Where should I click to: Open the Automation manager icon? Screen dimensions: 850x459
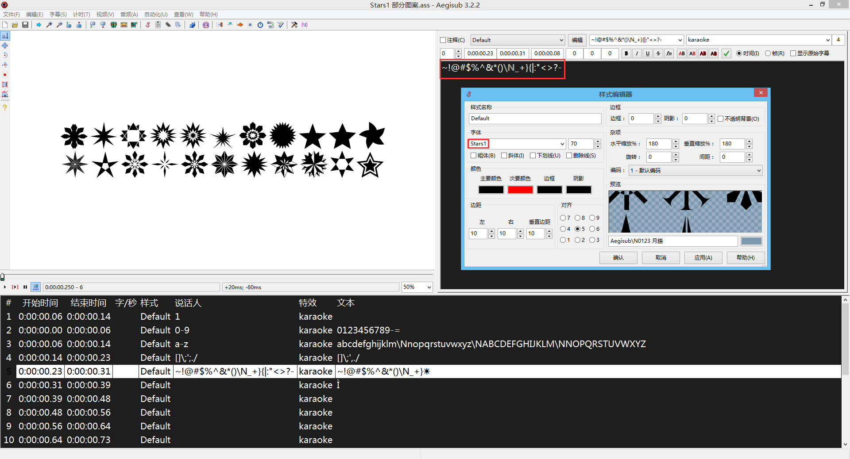tap(192, 25)
